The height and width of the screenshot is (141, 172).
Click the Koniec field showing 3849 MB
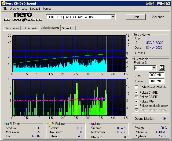(156, 81)
